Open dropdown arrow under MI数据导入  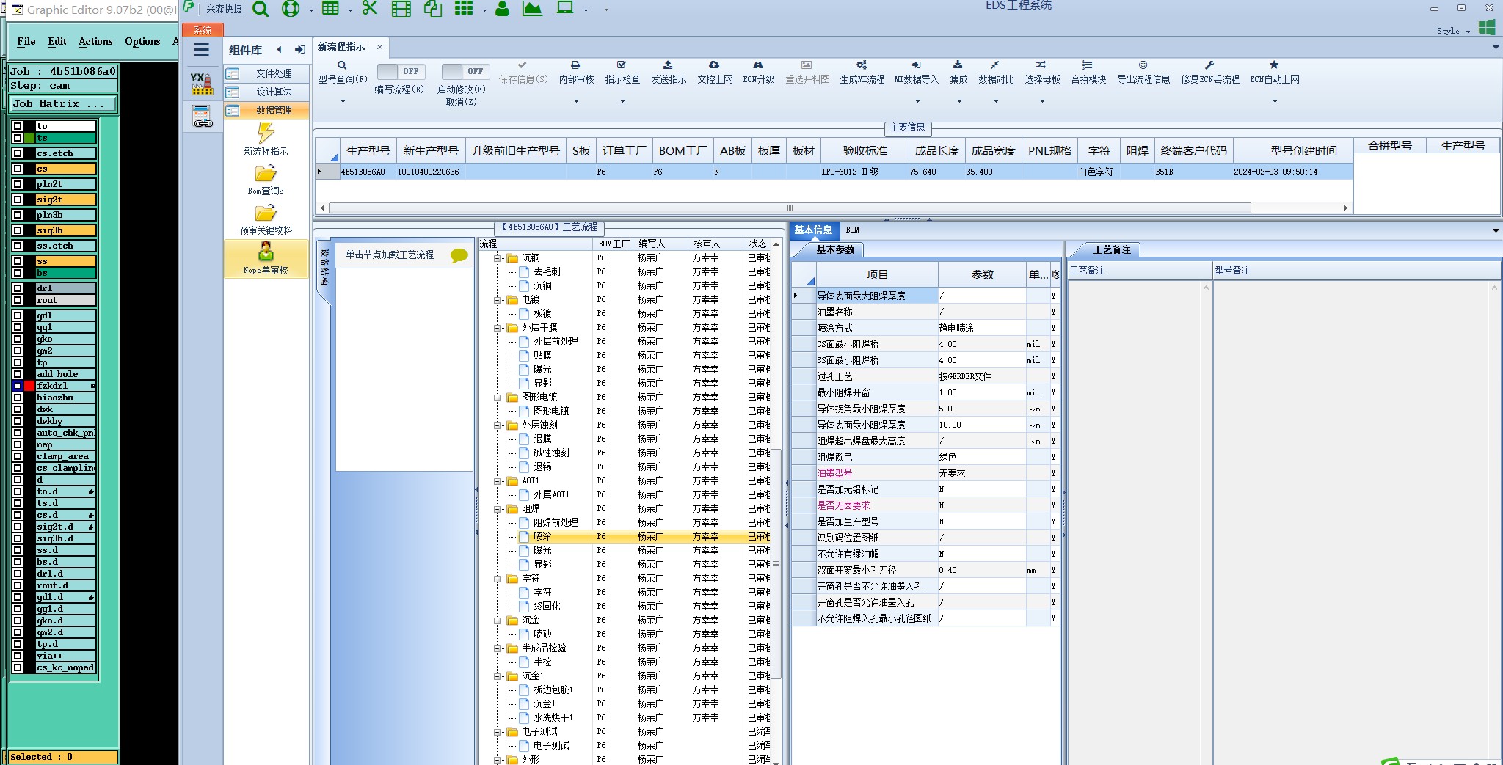coord(916,102)
